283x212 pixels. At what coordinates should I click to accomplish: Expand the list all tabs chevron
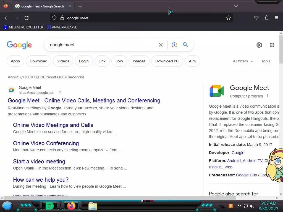(236, 6)
